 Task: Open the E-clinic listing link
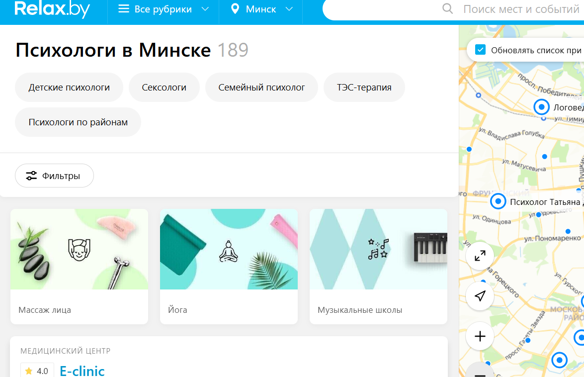click(x=82, y=371)
